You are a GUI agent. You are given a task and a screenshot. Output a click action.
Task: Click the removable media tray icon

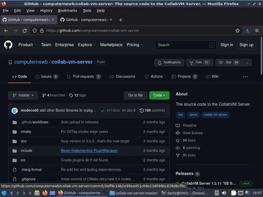217,193
